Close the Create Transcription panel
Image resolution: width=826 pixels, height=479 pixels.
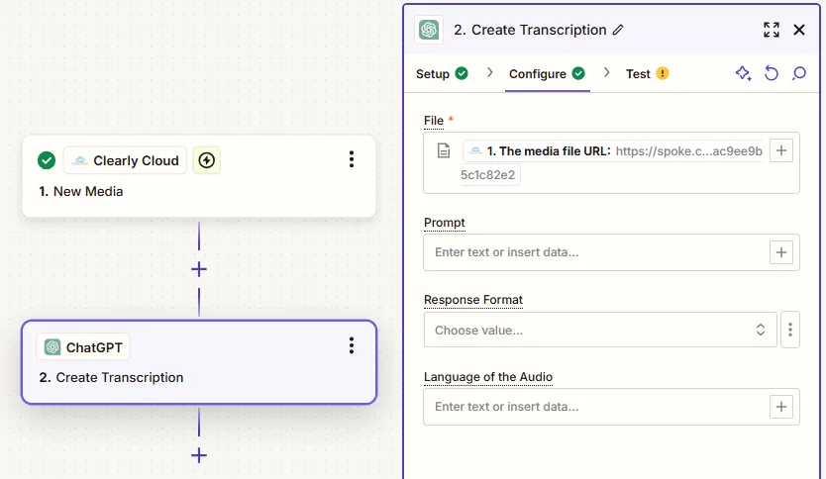tap(799, 30)
